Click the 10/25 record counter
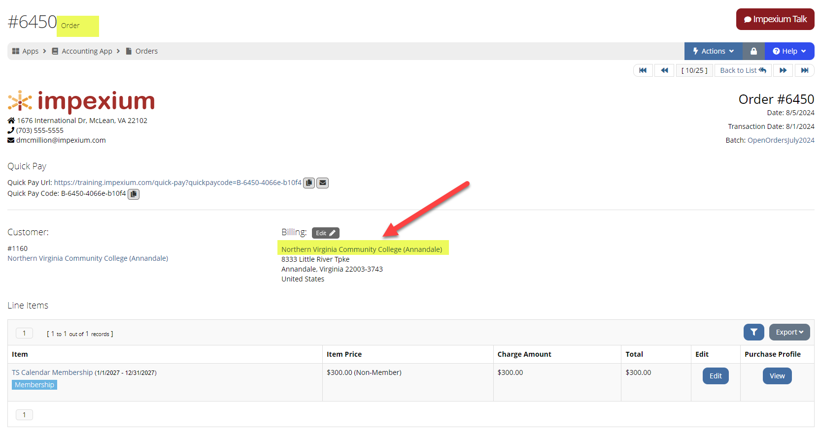820x432 pixels. pos(694,70)
